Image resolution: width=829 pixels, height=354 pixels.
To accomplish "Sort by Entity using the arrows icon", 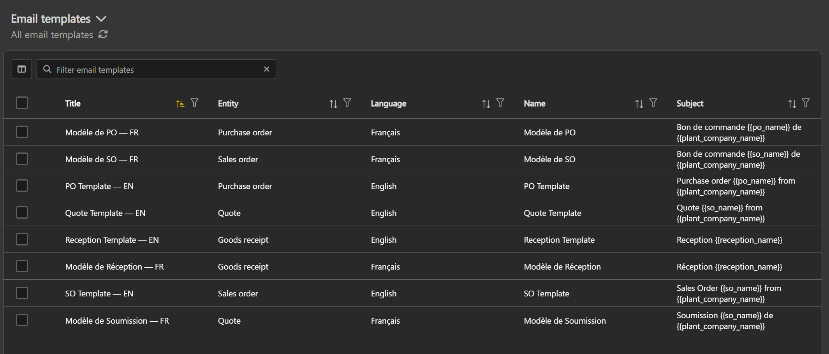I will (x=333, y=104).
